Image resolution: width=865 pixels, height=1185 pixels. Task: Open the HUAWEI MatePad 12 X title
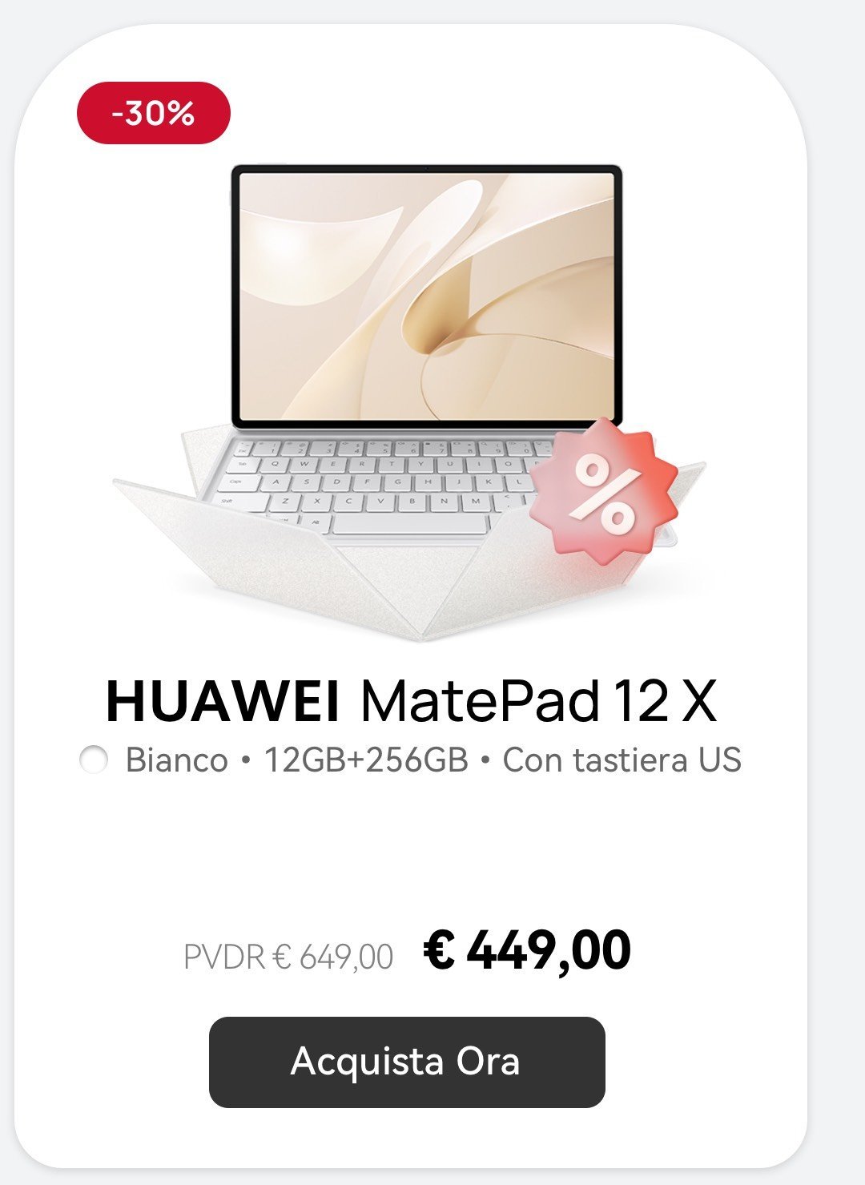click(411, 701)
